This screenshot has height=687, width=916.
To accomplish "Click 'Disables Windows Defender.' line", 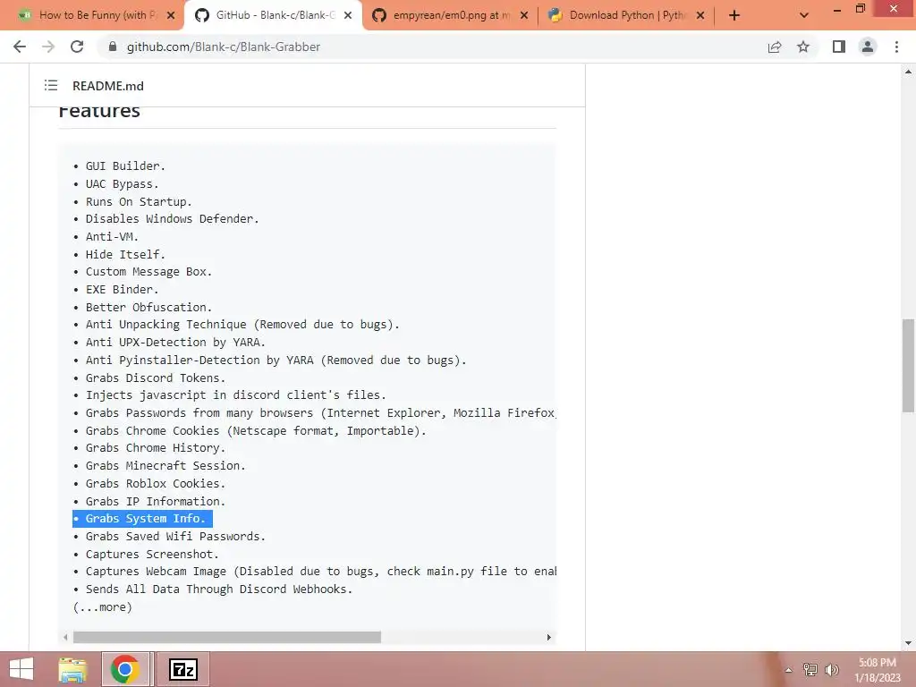I will pyautogui.click(x=173, y=218).
